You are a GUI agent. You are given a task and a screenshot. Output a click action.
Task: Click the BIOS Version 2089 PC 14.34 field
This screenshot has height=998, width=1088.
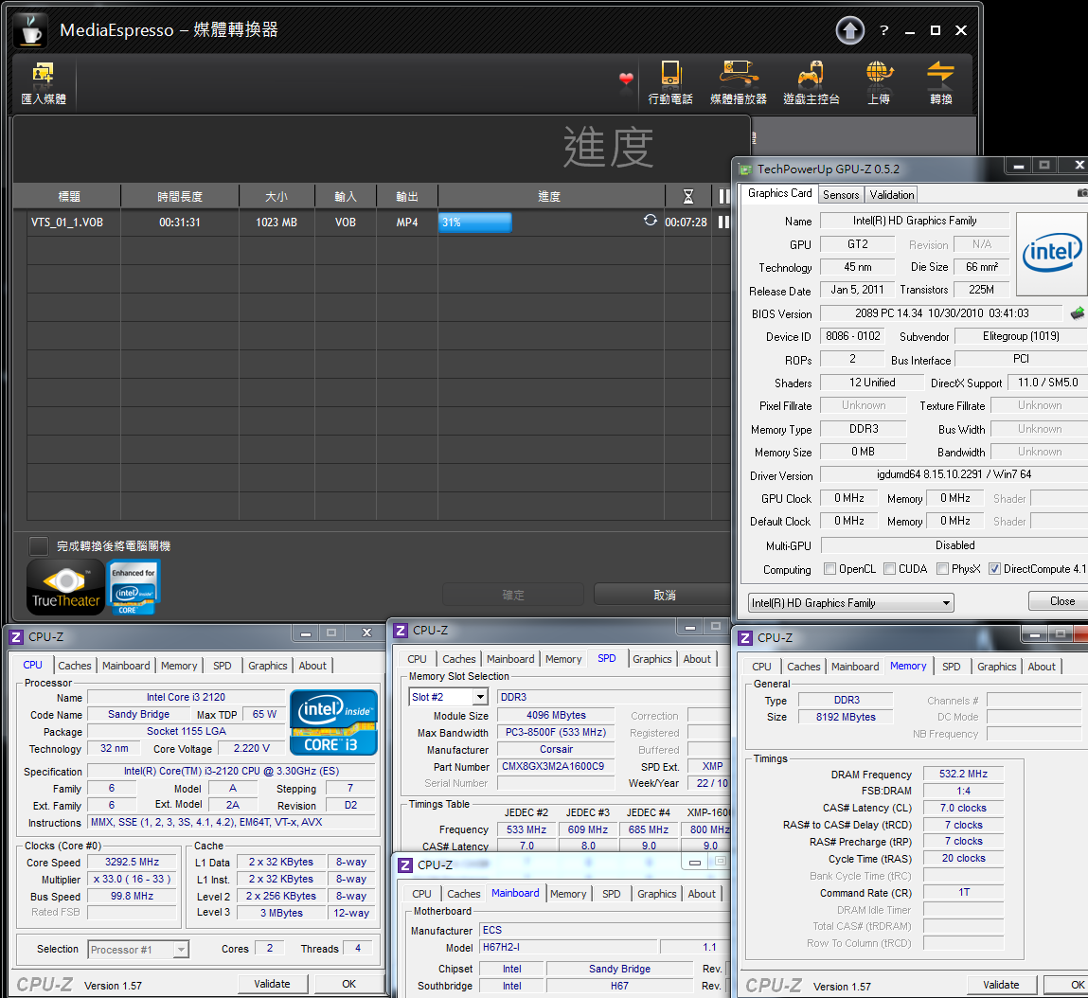click(941, 313)
